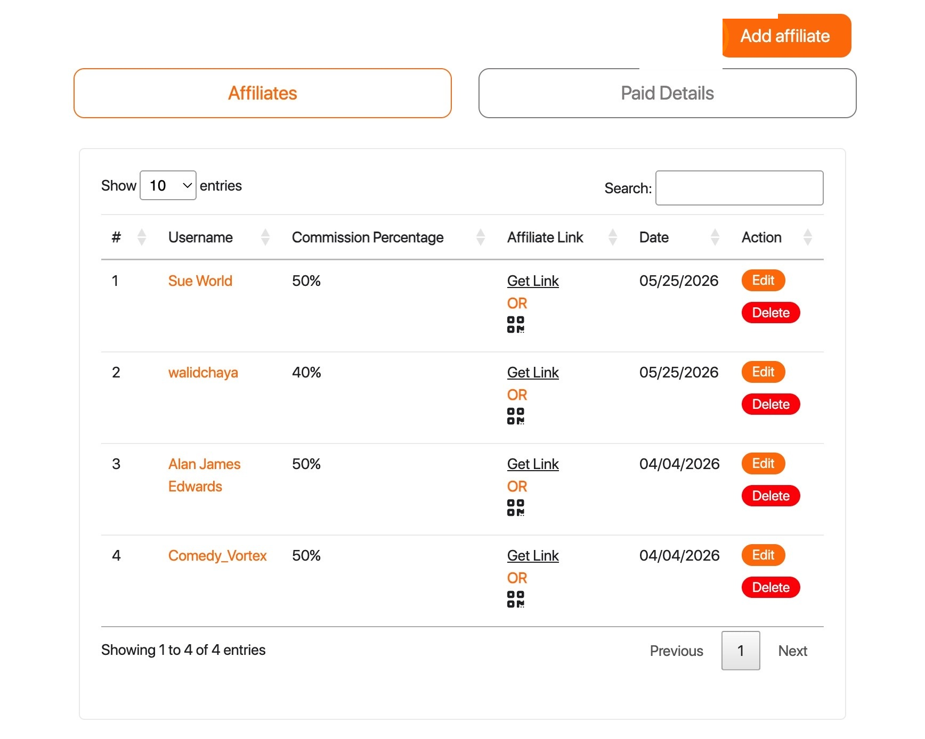Screen dimensions: 925x739
Task: Get Link for Comedy_Vortex
Action: pyautogui.click(x=533, y=556)
